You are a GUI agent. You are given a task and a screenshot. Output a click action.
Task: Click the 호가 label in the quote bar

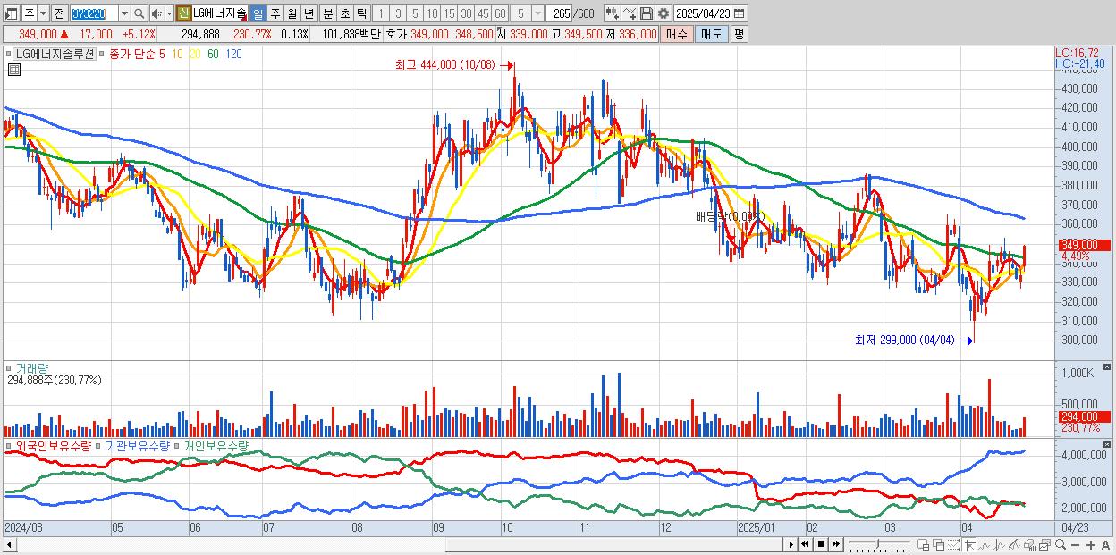coord(396,34)
